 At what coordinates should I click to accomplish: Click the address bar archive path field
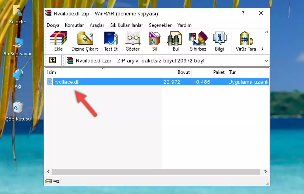pyautogui.click(x=167, y=61)
